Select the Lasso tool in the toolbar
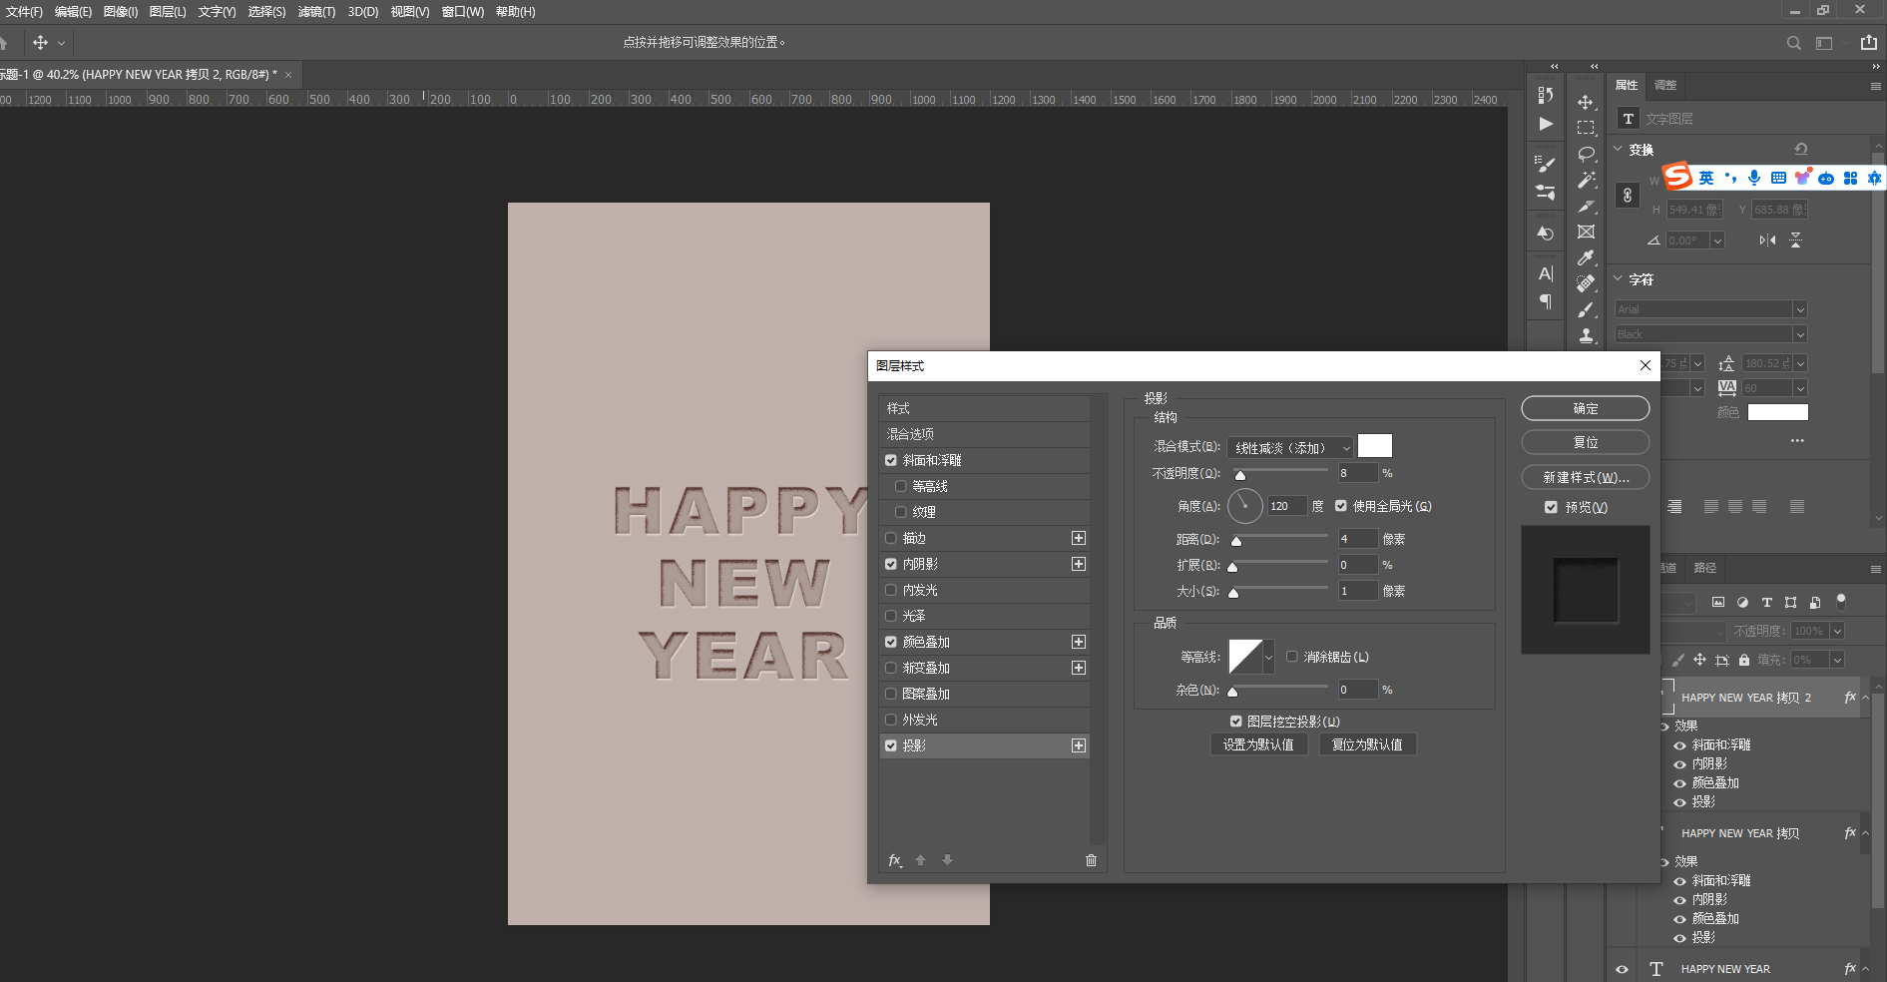Image resolution: width=1887 pixels, height=982 pixels. (1586, 155)
